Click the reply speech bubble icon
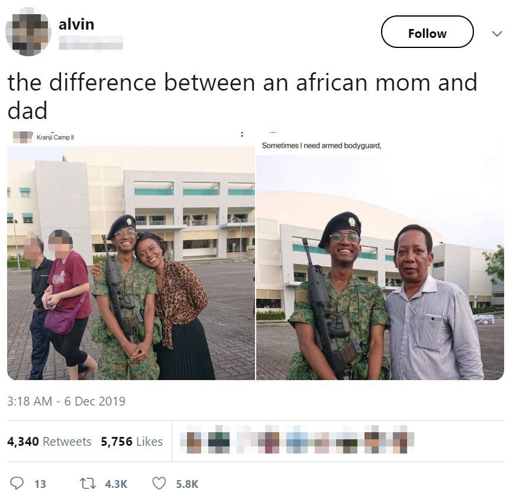Screen dimensions: 513x492 tap(17, 483)
